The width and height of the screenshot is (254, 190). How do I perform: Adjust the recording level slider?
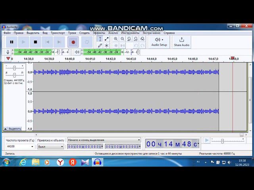click(x=58, y=52)
